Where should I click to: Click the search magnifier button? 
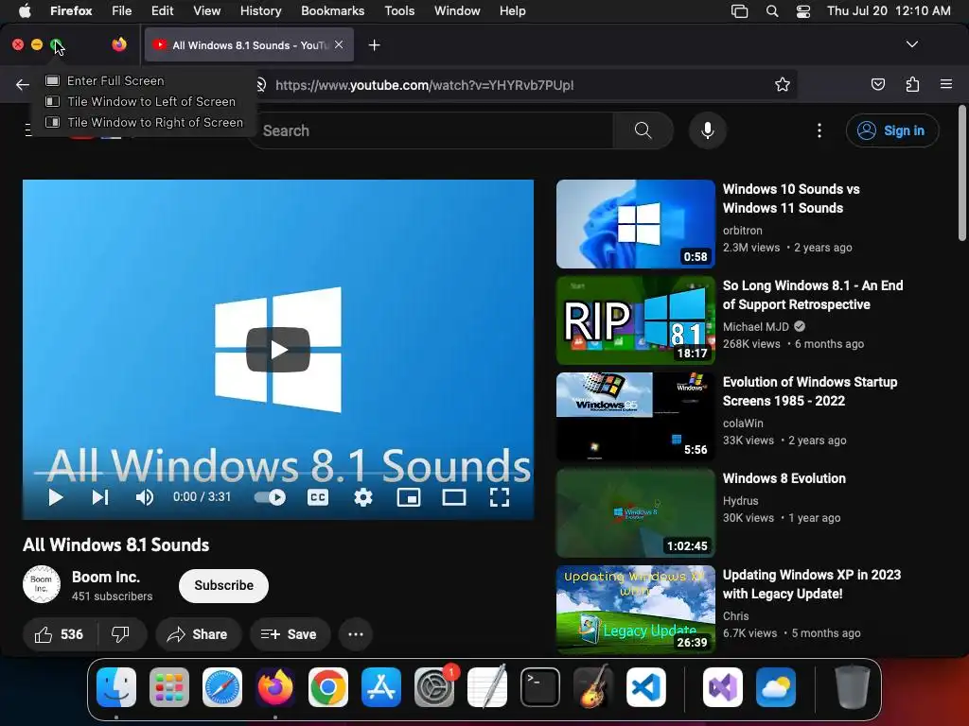(x=643, y=130)
